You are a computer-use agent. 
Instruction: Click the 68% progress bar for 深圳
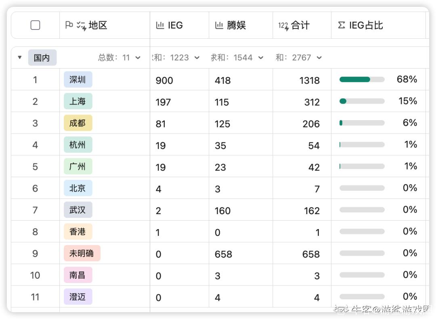(362, 79)
